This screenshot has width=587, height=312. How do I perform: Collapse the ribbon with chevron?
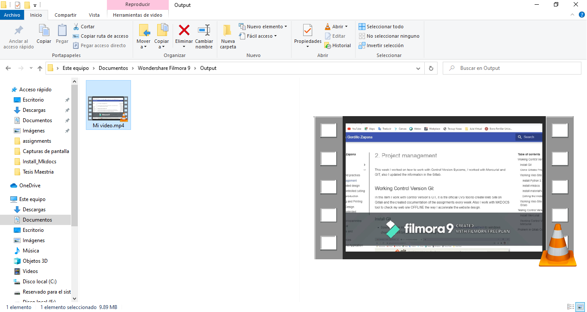point(572,15)
